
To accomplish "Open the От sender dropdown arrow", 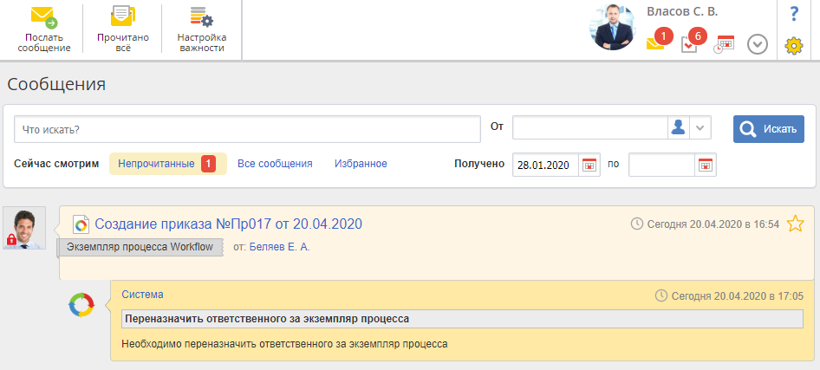I will (700, 128).
